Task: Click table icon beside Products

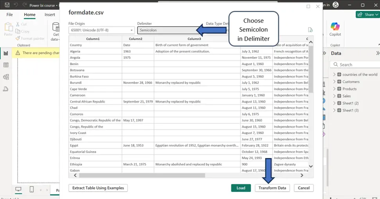Action: pyautogui.click(x=339, y=89)
